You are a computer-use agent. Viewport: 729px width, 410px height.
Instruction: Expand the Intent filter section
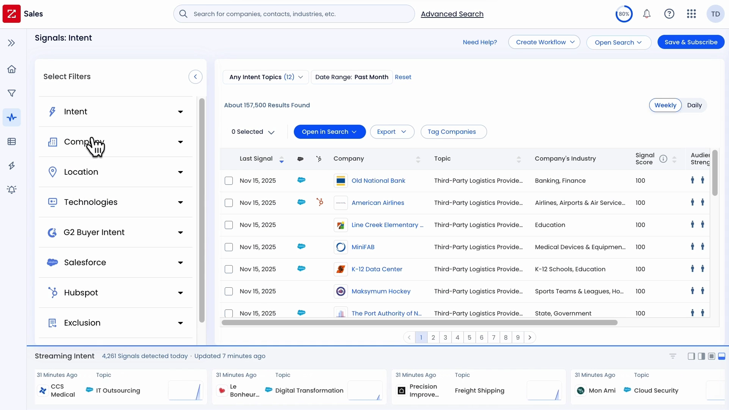point(116,112)
